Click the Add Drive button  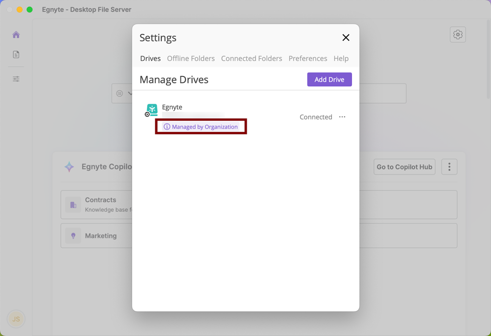tap(329, 79)
